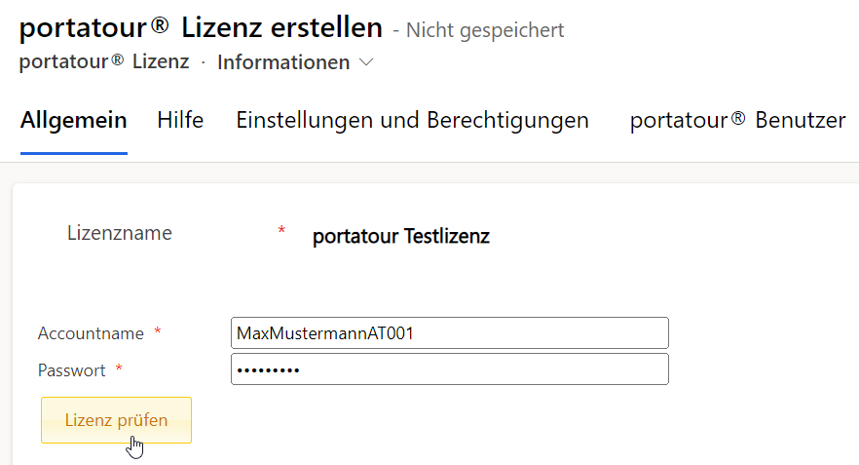Click the Lizenzname field label
Screen dimensions: 859x465
(x=120, y=233)
